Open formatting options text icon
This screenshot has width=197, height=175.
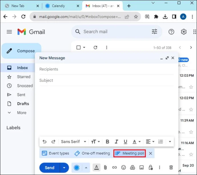click(97, 168)
